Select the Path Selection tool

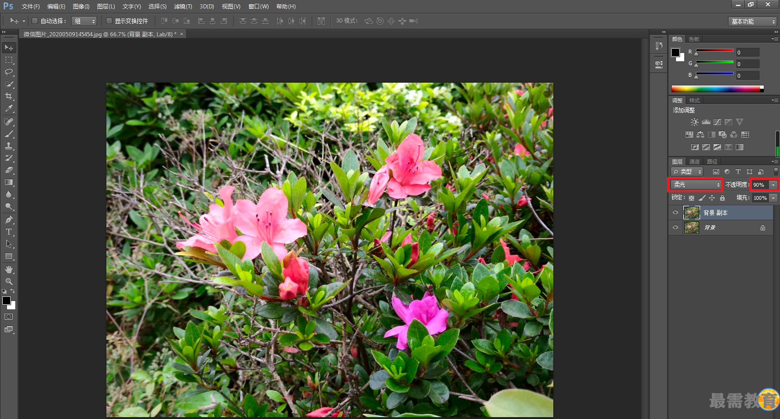click(9, 243)
